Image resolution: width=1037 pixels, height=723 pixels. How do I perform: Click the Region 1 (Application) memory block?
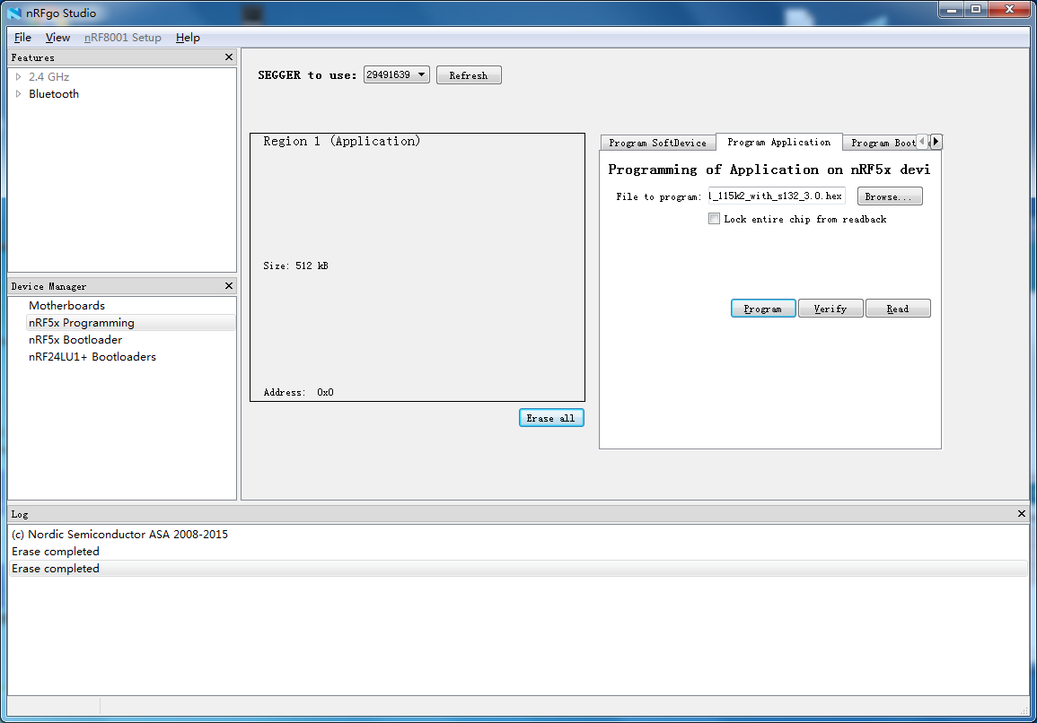[x=417, y=267]
